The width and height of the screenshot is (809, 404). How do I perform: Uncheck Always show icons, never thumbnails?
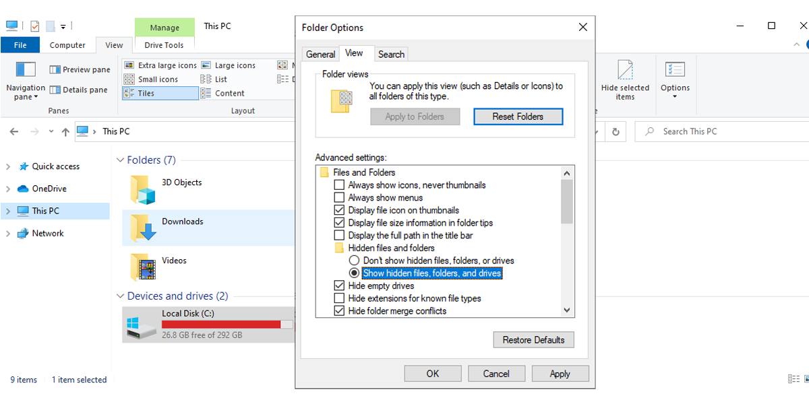340,184
